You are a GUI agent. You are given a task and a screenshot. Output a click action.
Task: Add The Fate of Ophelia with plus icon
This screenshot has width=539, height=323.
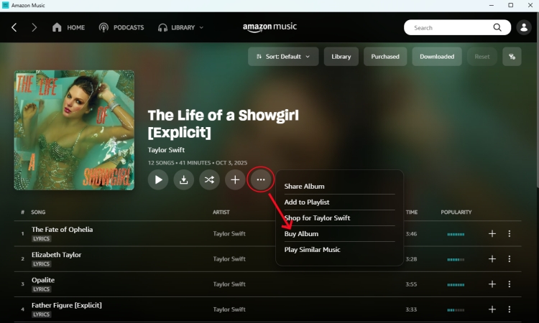pos(492,234)
